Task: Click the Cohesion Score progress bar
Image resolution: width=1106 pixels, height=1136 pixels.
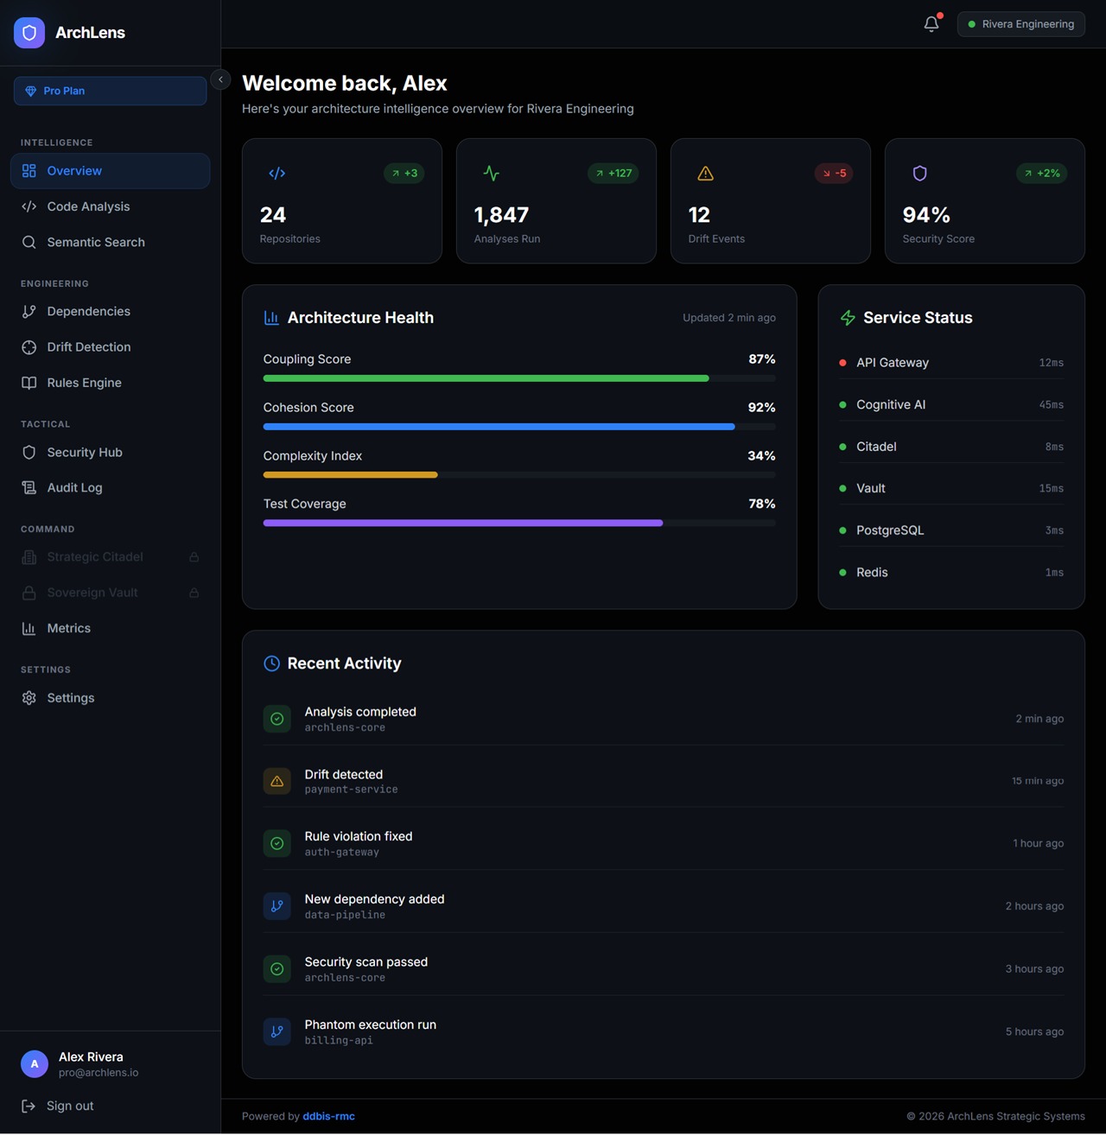Action: [519, 427]
